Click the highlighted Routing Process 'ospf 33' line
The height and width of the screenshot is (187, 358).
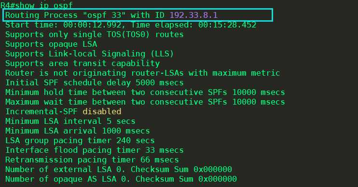pyautogui.click(x=138, y=15)
